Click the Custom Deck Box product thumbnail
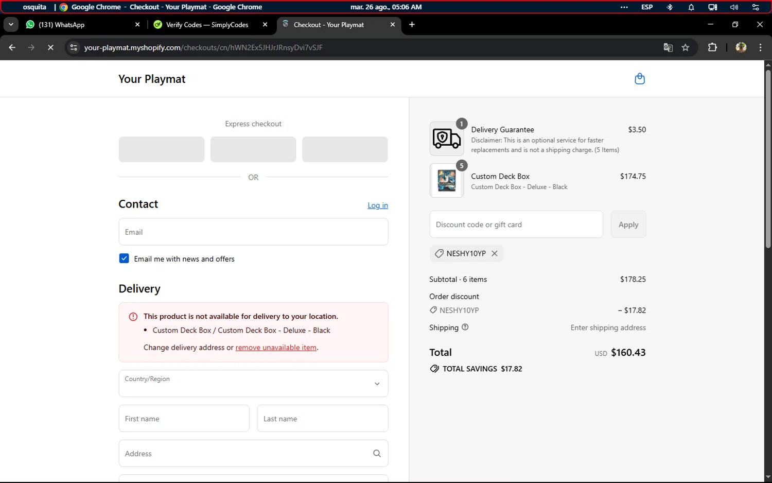772x483 pixels. point(447,180)
